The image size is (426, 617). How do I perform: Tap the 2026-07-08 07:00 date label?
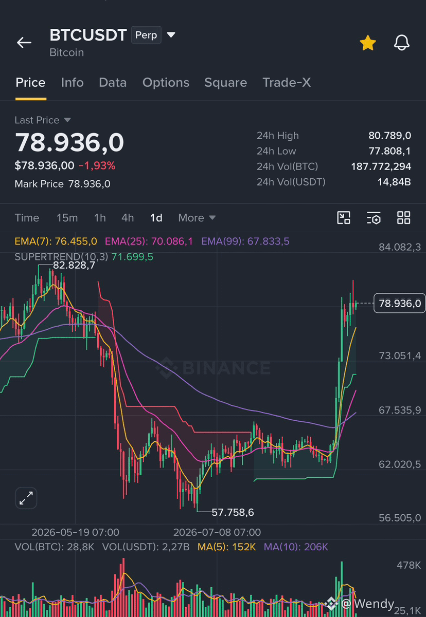click(x=217, y=532)
